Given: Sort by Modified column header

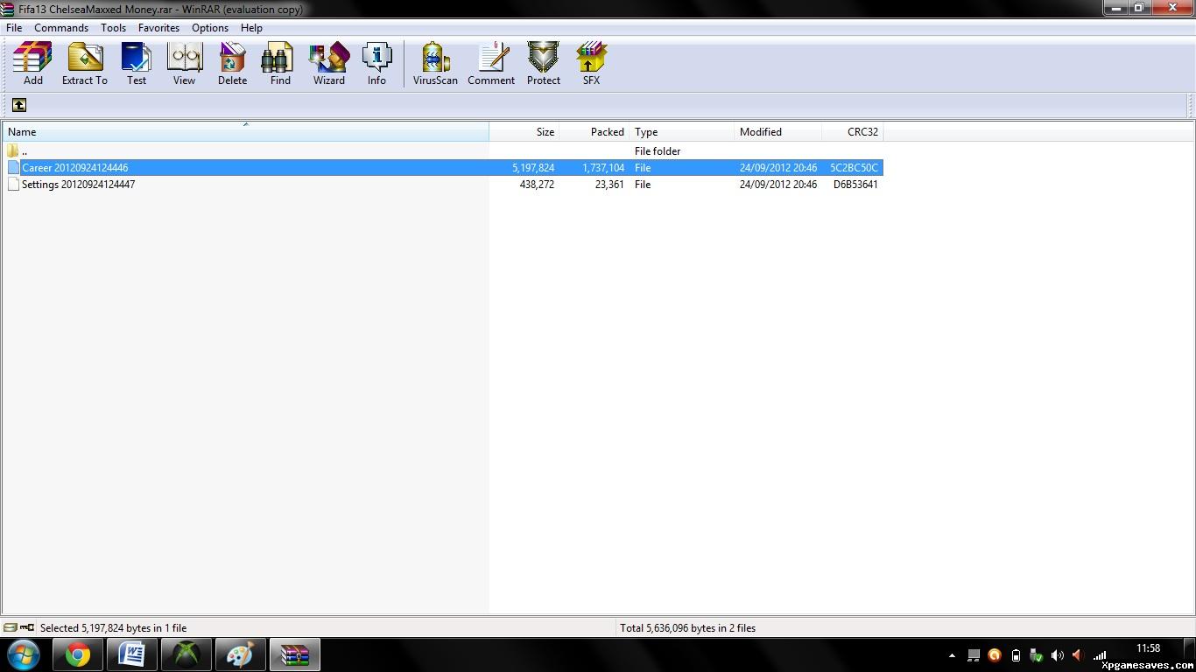Looking at the screenshot, I should pyautogui.click(x=777, y=132).
